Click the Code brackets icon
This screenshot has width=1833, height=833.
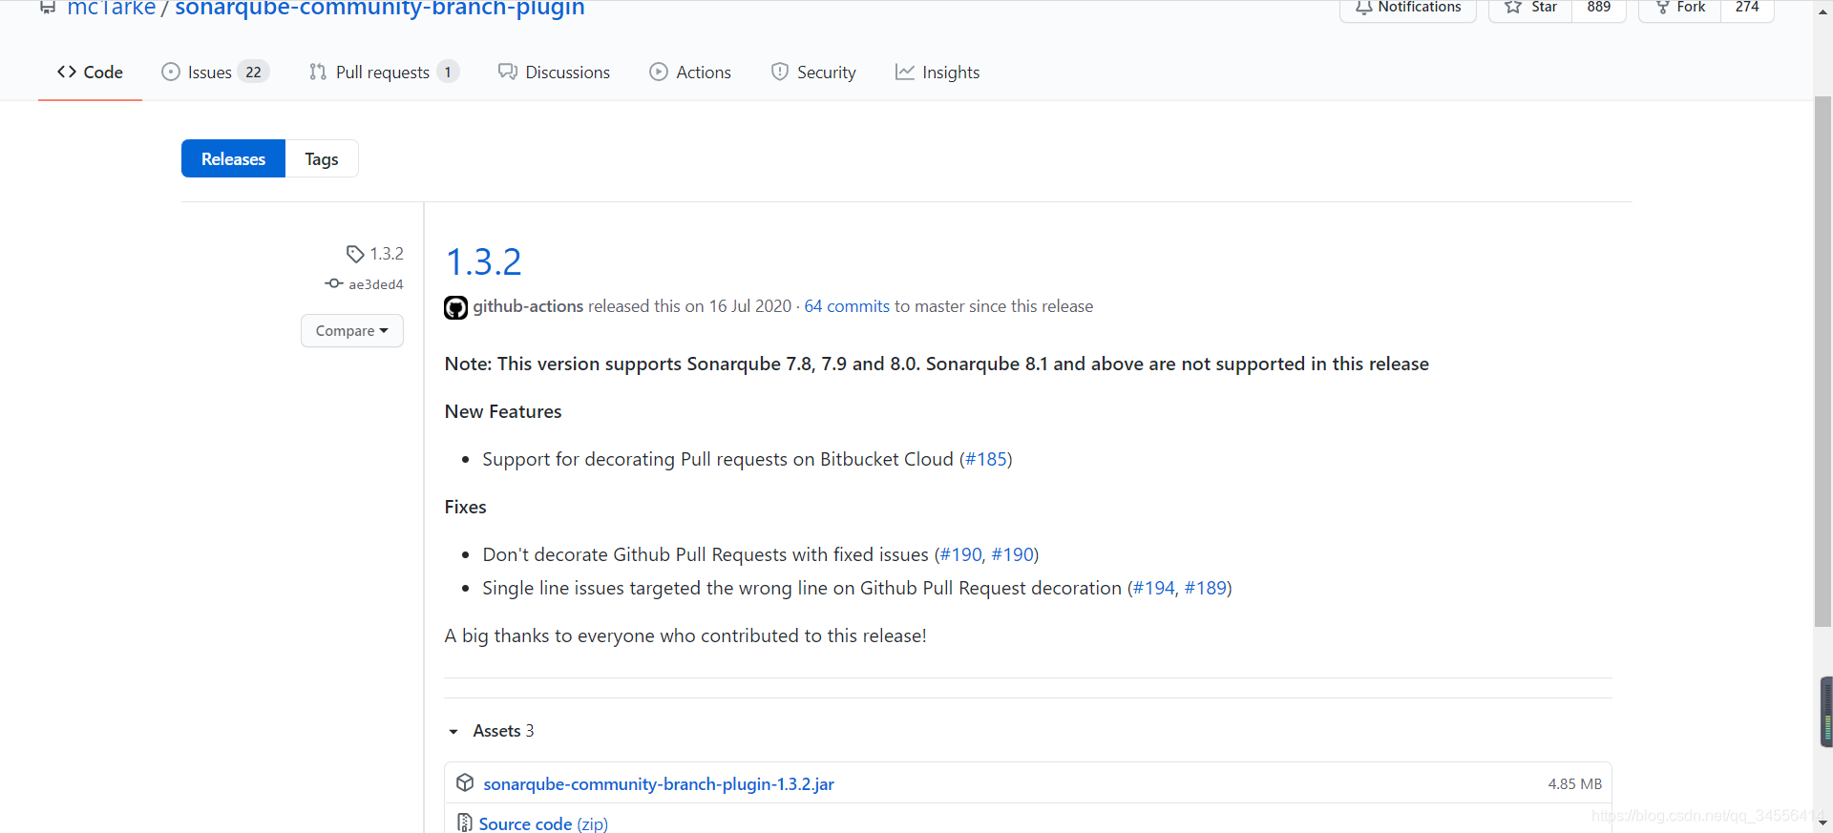click(67, 72)
